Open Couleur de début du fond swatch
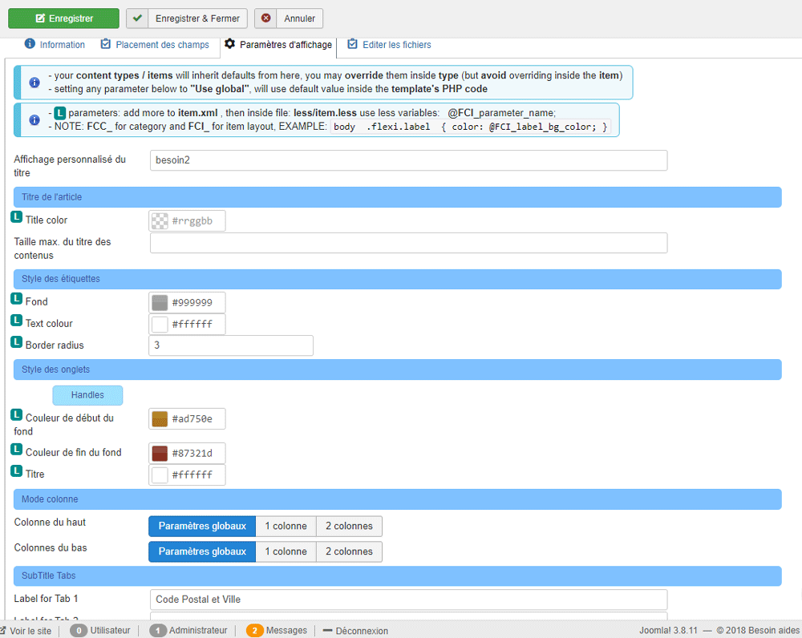The height and width of the screenshot is (638, 802). tap(160, 418)
